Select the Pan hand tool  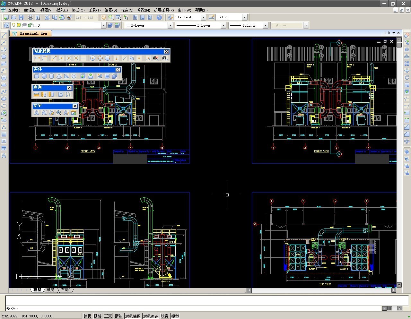pyautogui.click(x=103, y=17)
